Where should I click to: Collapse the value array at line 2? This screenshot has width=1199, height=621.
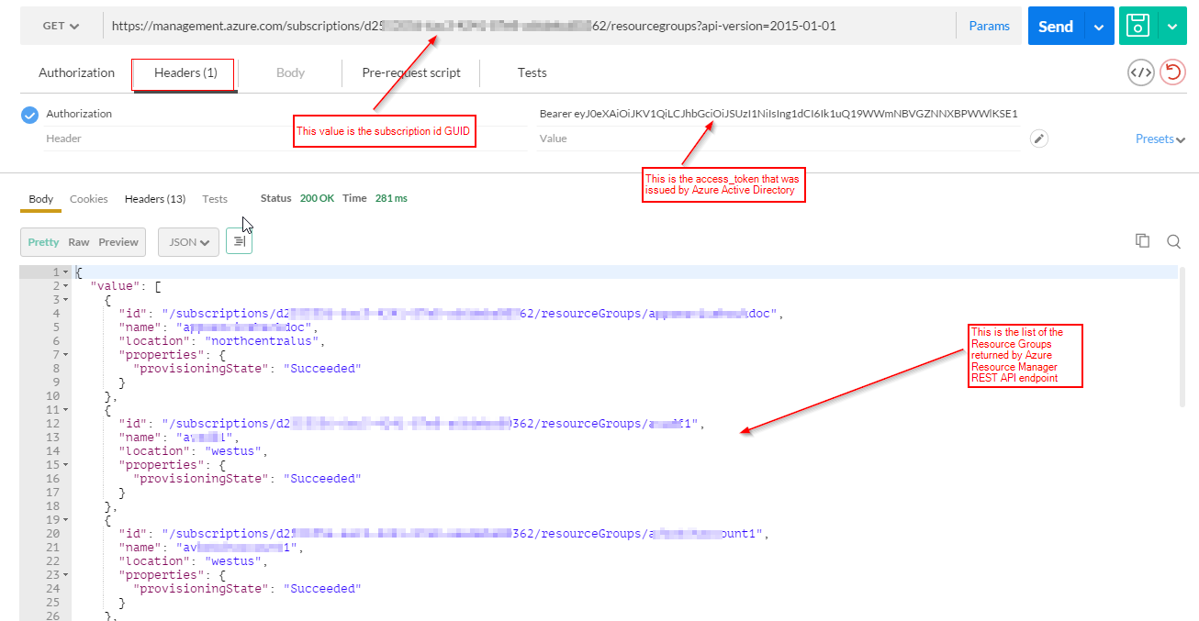66,286
